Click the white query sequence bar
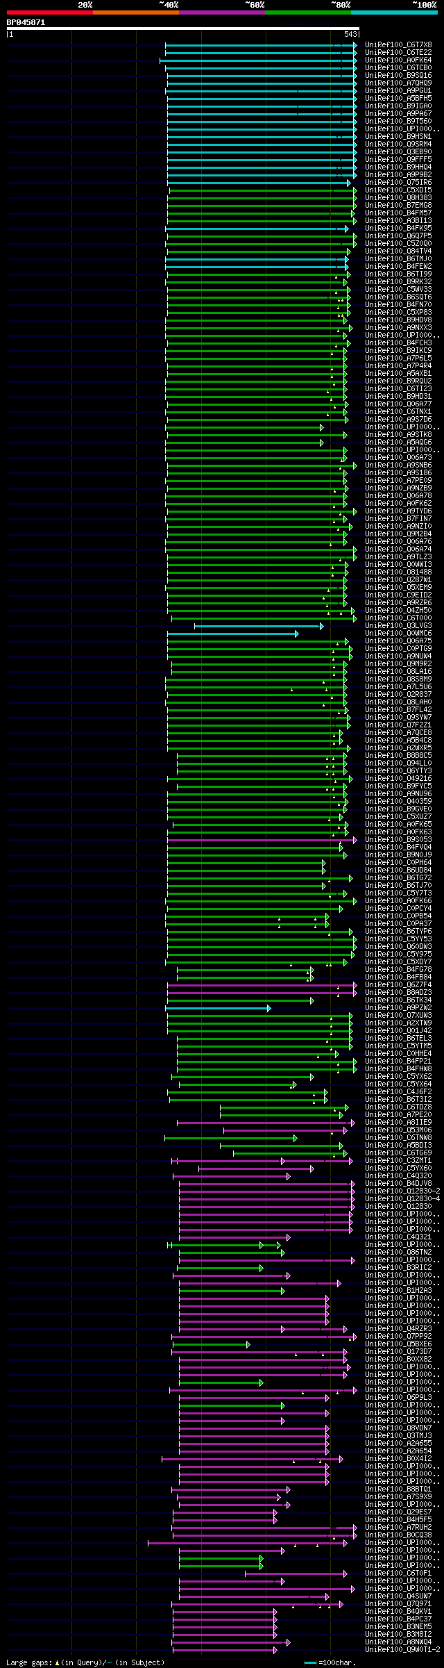Image resolution: width=444 pixels, height=1668 pixels. [x=183, y=28]
